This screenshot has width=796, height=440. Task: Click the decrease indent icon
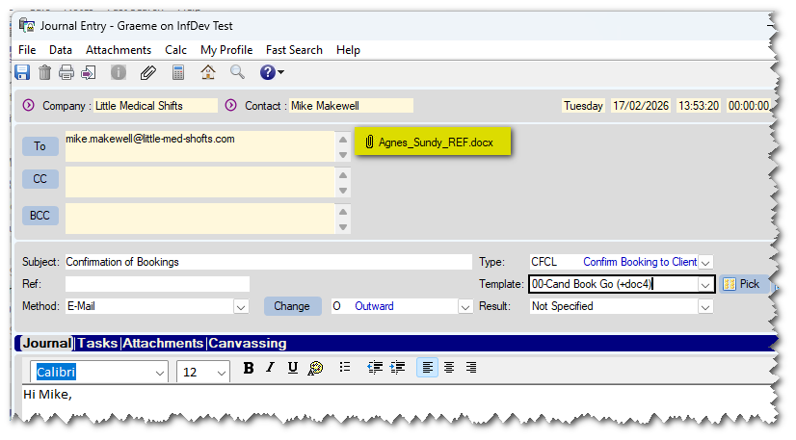[375, 368]
